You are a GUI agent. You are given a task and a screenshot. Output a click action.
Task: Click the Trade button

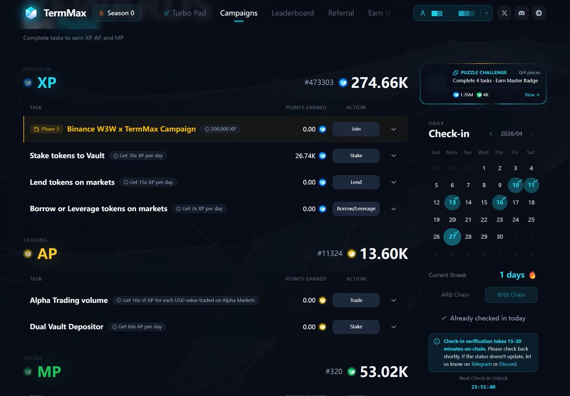[356, 300]
